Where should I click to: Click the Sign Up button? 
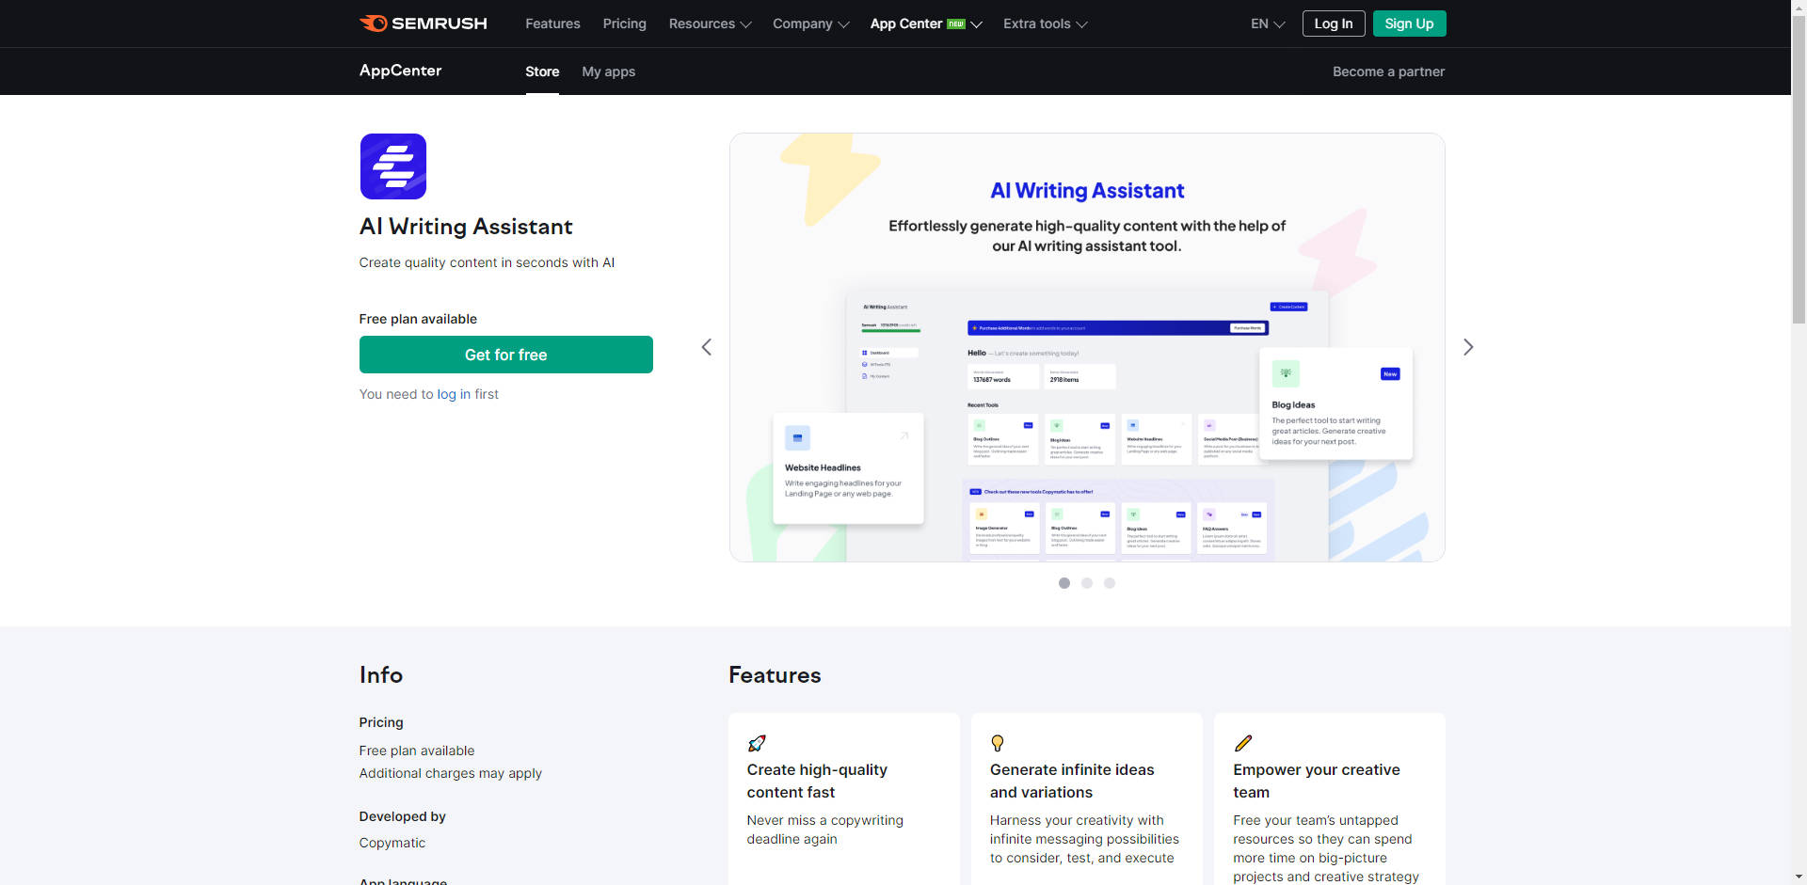pyautogui.click(x=1409, y=24)
